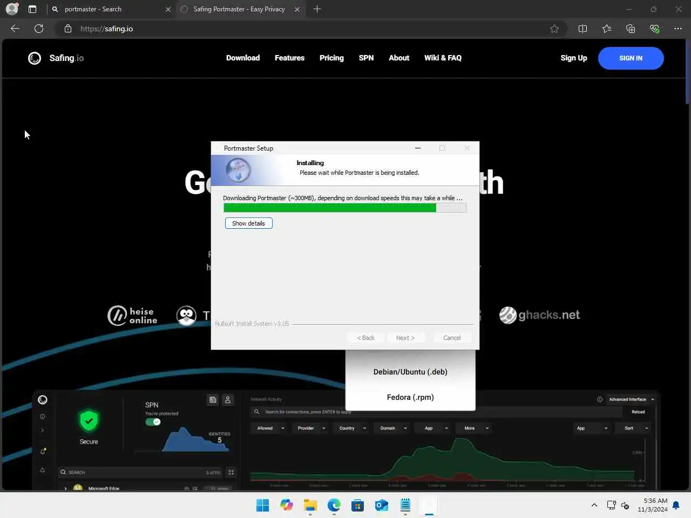Close the Safing Portmaster tab
Image resolution: width=691 pixels, height=518 pixels.
coord(297,9)
